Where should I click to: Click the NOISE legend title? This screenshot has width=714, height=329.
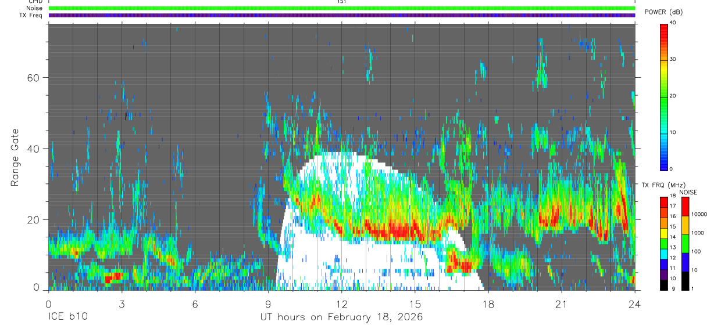pos(688,192)
